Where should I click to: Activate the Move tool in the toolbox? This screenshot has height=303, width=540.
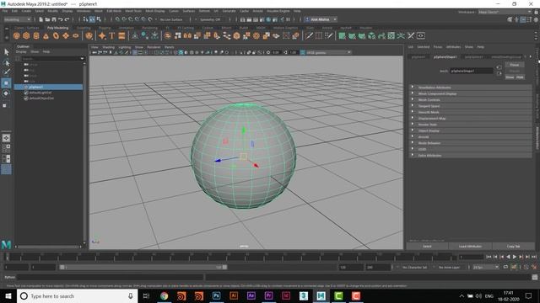[6, 82]
